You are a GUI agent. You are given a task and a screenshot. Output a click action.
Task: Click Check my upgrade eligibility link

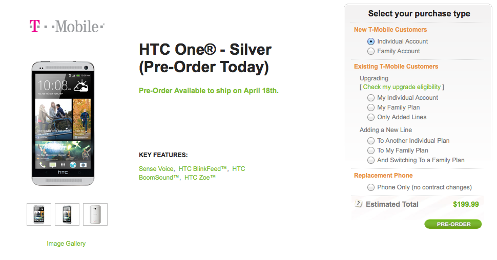point(402,88)
